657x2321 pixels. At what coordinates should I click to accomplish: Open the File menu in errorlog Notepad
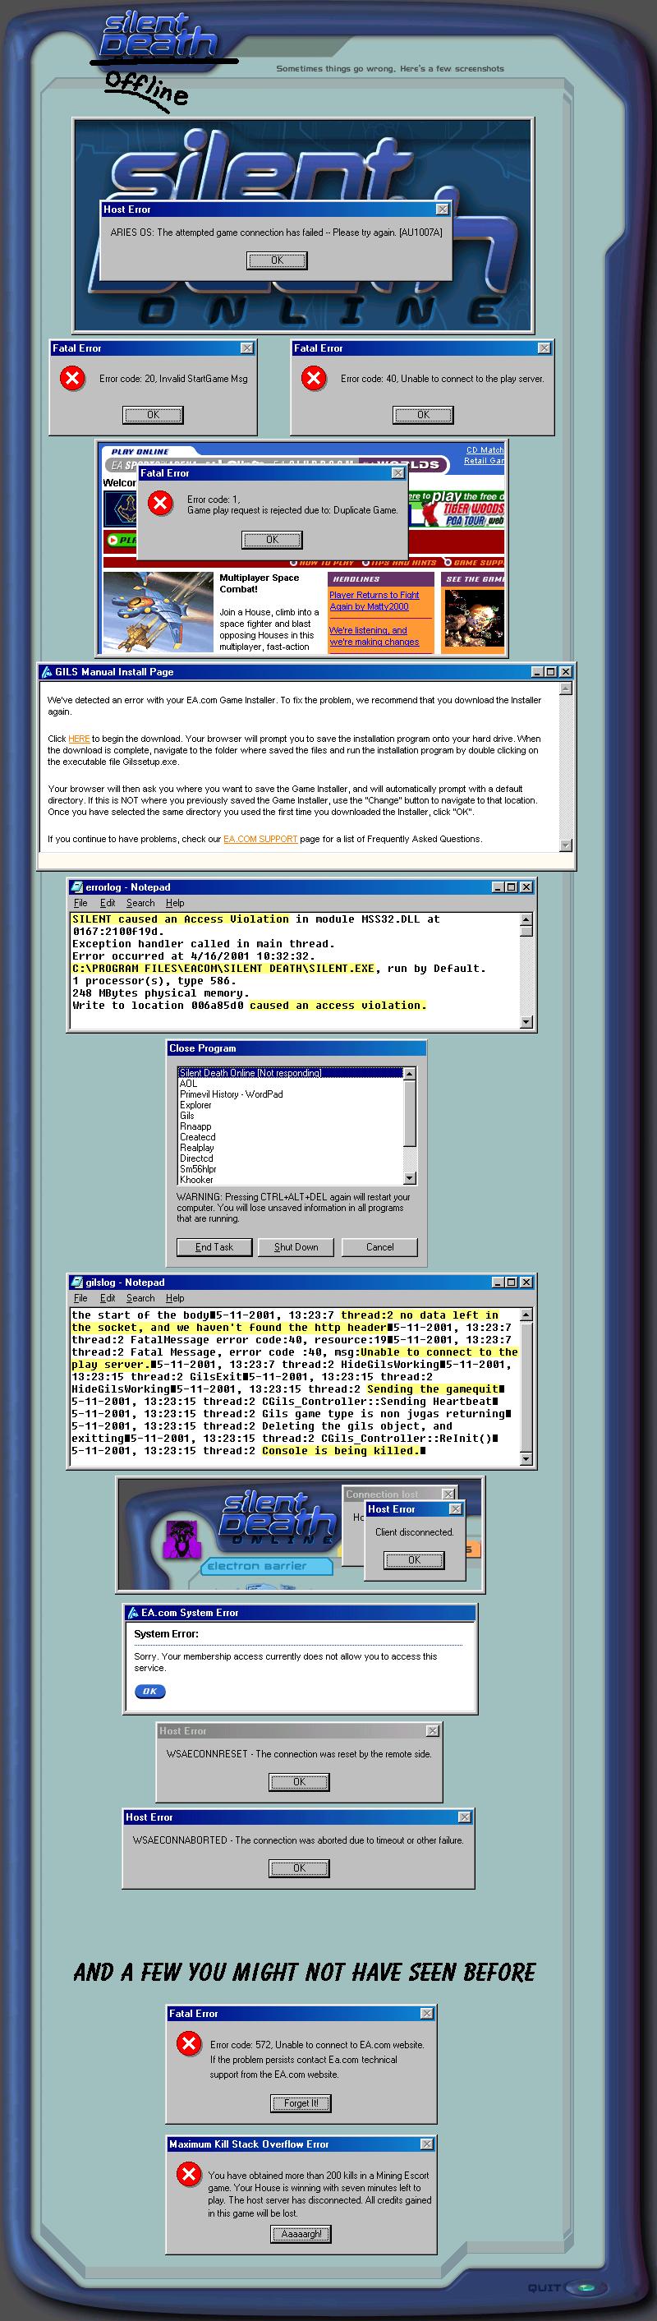[x=80, y=903]
